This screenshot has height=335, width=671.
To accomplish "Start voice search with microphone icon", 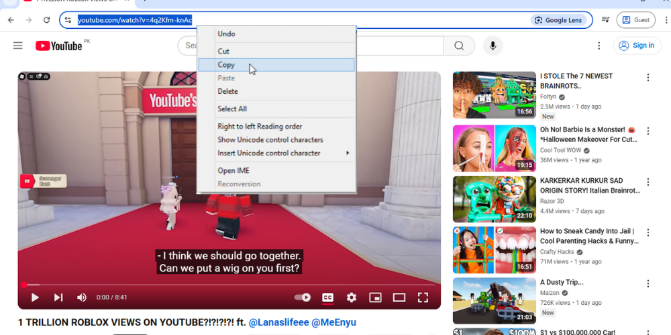I will click(493, 46).
